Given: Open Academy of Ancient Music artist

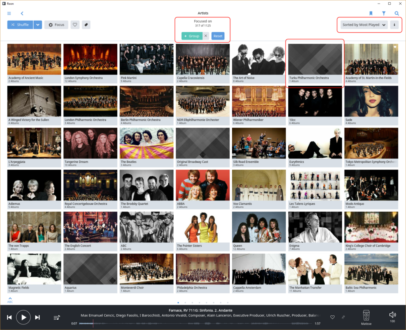Looking at the screenshot, I should point(34,63).
